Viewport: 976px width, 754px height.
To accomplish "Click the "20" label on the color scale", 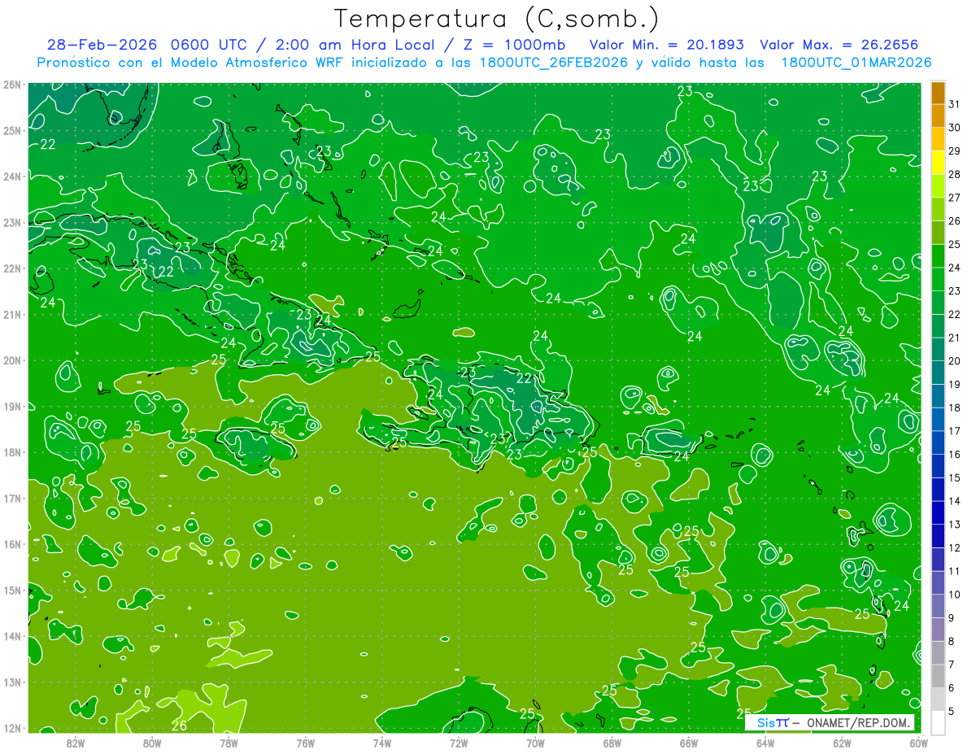I will 955,361.
